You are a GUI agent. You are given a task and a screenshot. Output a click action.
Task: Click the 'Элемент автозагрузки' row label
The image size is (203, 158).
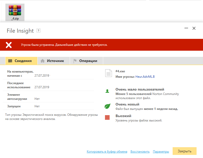click(17, 97)
